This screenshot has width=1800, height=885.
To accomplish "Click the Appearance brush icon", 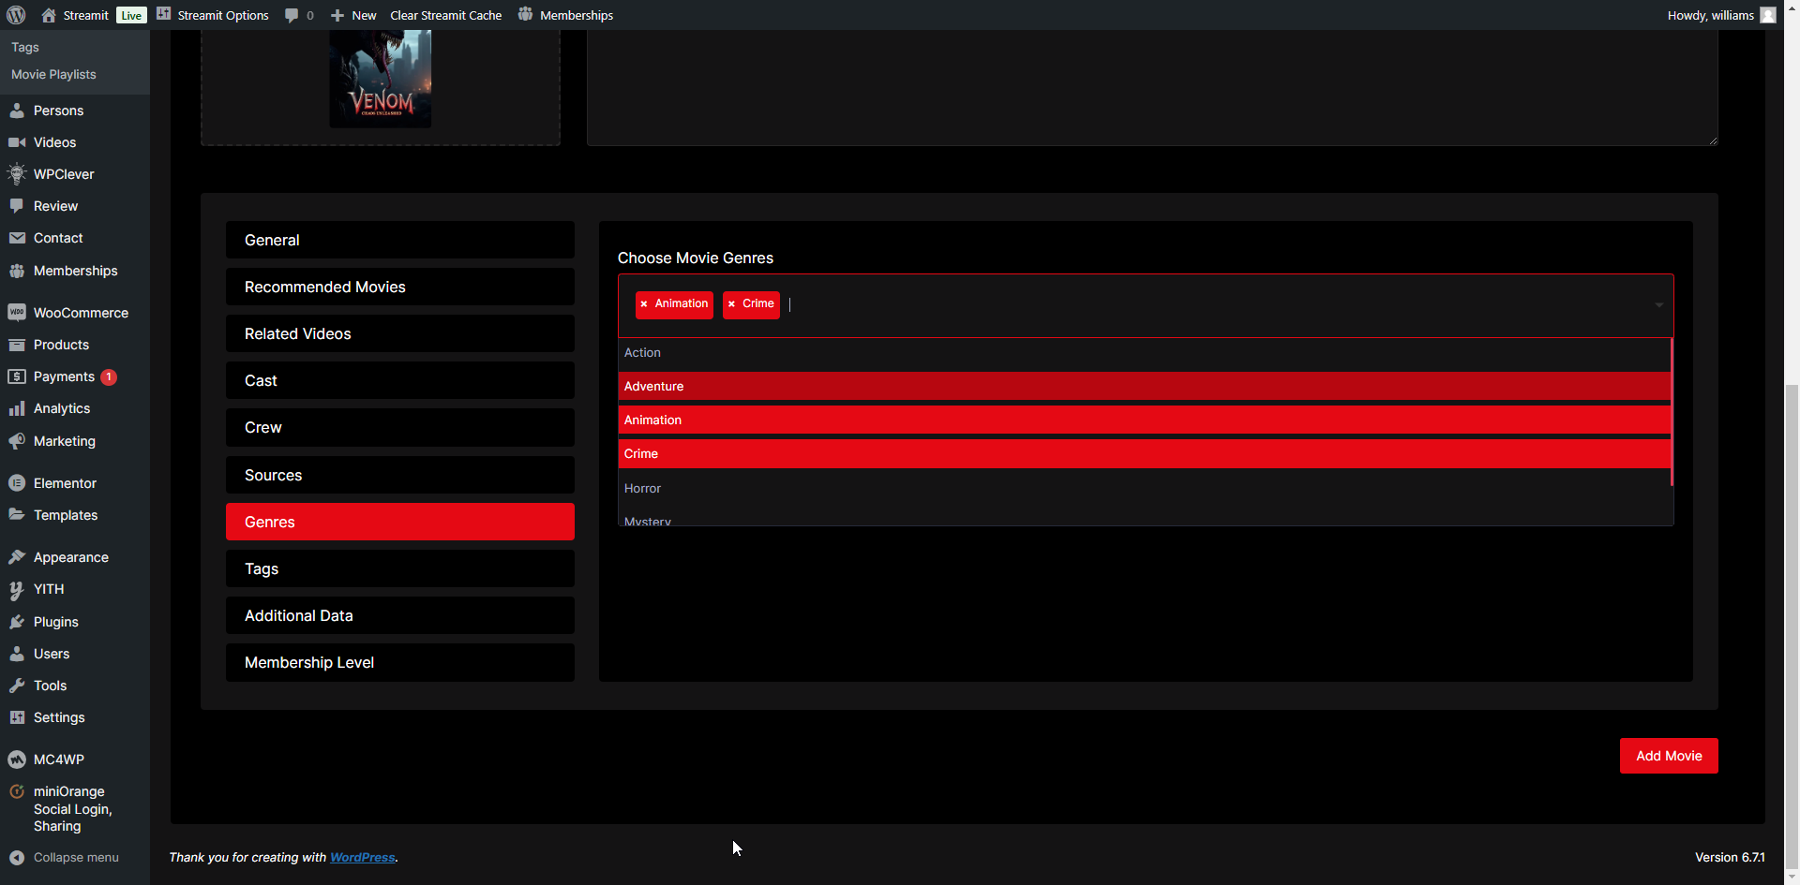I will coord(17,557).
